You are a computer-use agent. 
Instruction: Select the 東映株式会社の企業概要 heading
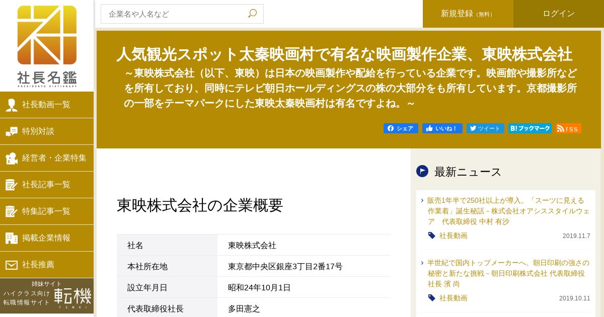point(200,205)
